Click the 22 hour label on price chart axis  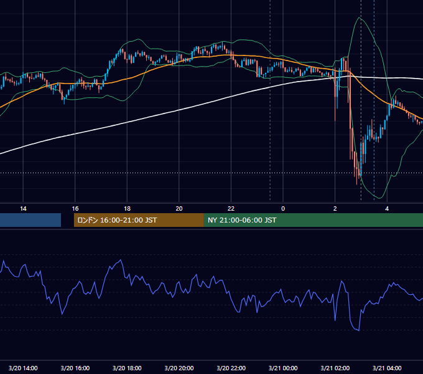click(x=231, y=209)
